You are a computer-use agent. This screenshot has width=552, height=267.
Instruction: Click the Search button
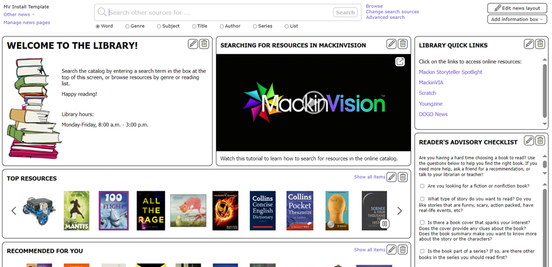click(x=345, y=13)
